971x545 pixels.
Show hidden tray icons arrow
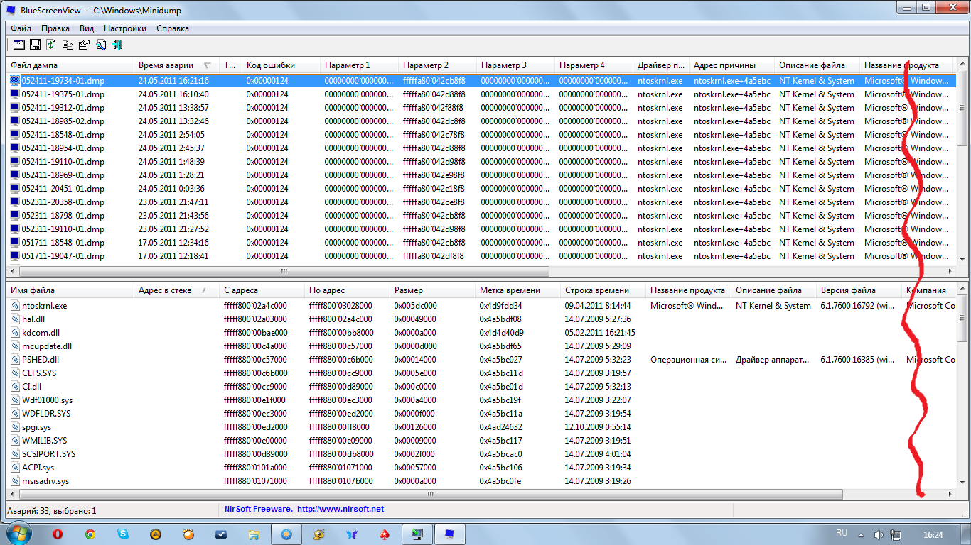click(862, 534)
